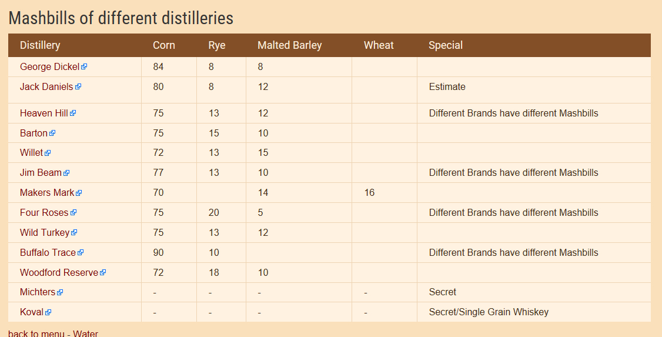Screen dimensions: 662x337
Task: Visit the Woodford Reserve link
Action: [x=59, y=272]
